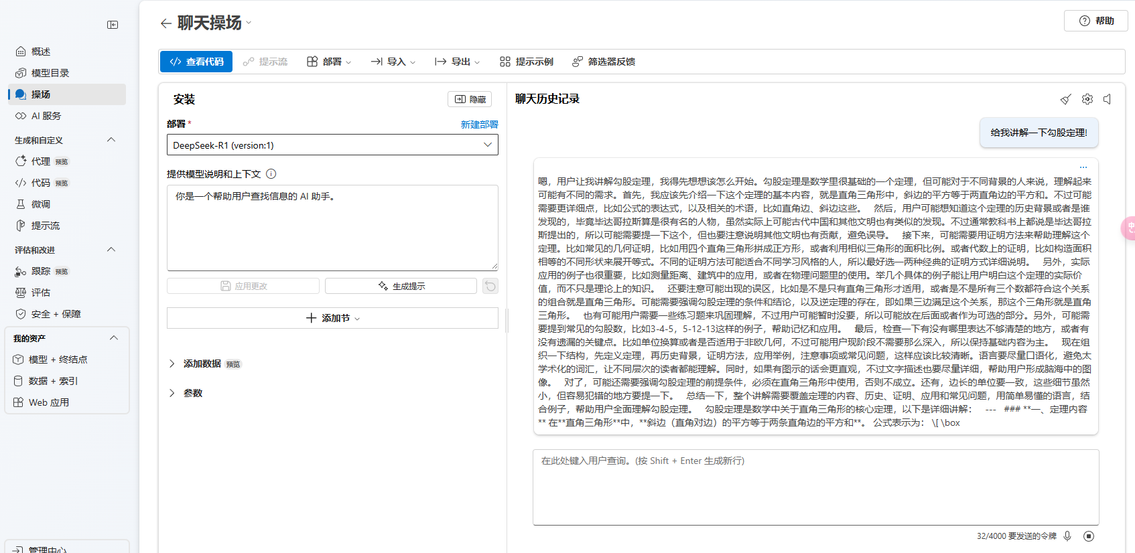Viewport: 1135px width, 553px height.
Task: Open the 部署 toolbar menu
Action: [x=329, y=62]
